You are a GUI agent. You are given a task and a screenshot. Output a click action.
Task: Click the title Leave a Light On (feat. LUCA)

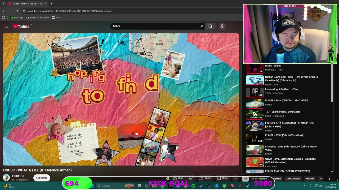281,89
